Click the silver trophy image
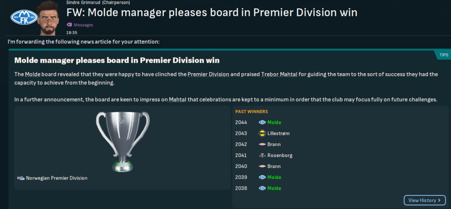This screenshot has height=209, width=451. pos(123,140)
